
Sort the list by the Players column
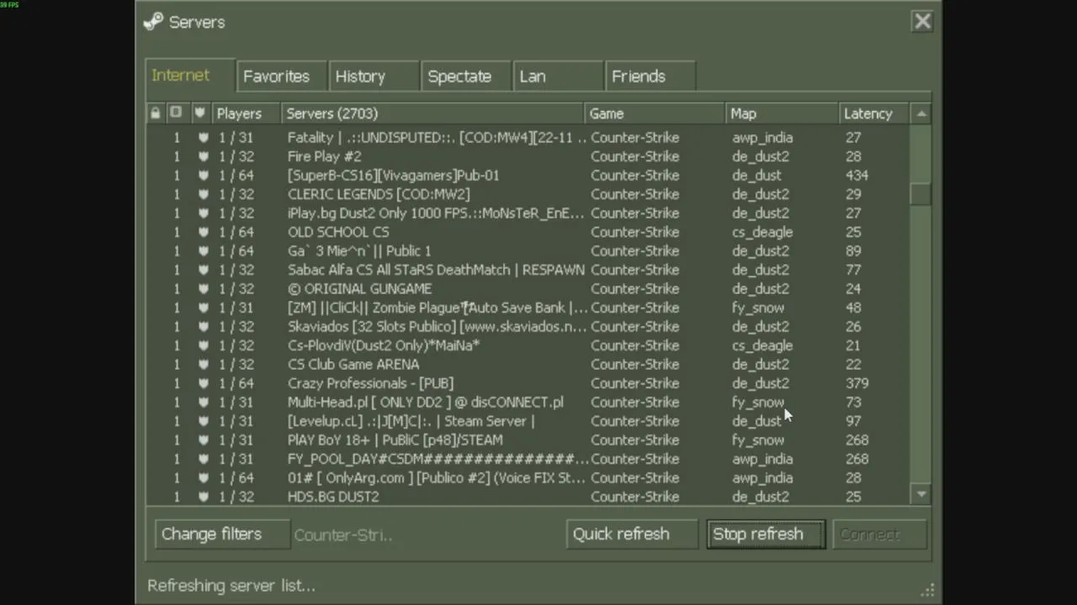pyautogui.click(x=245, y=113)
